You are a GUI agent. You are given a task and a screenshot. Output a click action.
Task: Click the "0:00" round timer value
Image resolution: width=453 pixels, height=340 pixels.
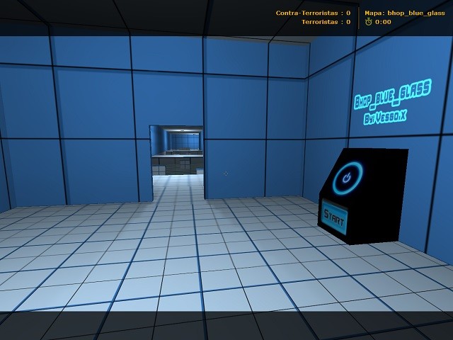point(383,22)
